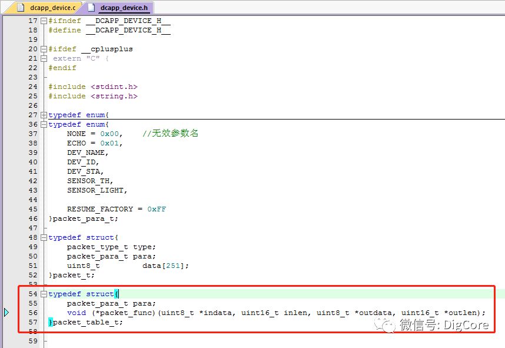Click the <stdint.h> include
The image size is (505, 348).
[x=114, y=87]
